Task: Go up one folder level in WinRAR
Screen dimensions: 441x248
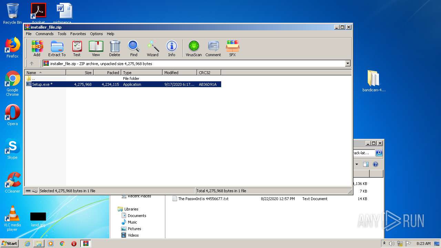Action: 32,63
